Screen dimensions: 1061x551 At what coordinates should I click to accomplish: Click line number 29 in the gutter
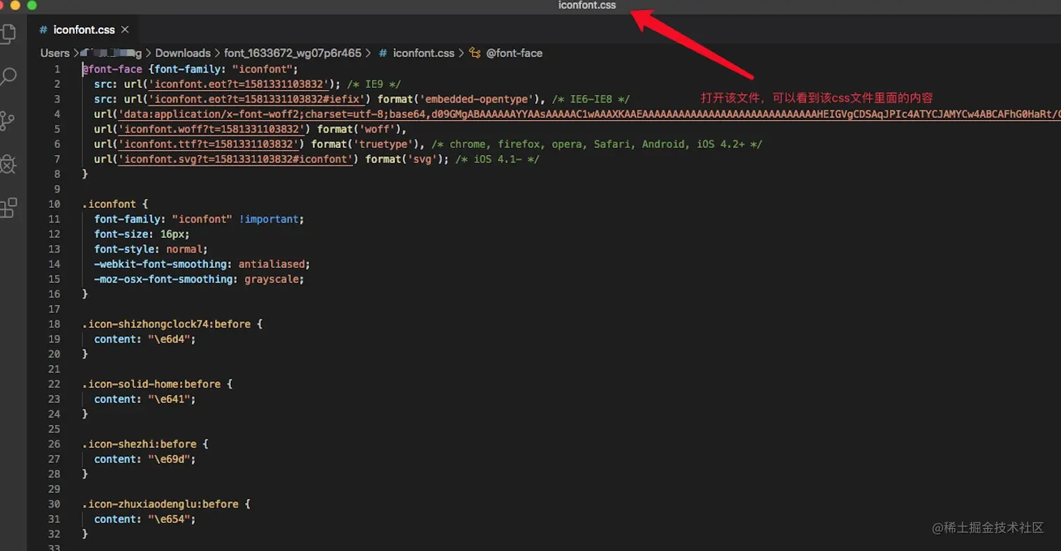click(x=54, y=489)
